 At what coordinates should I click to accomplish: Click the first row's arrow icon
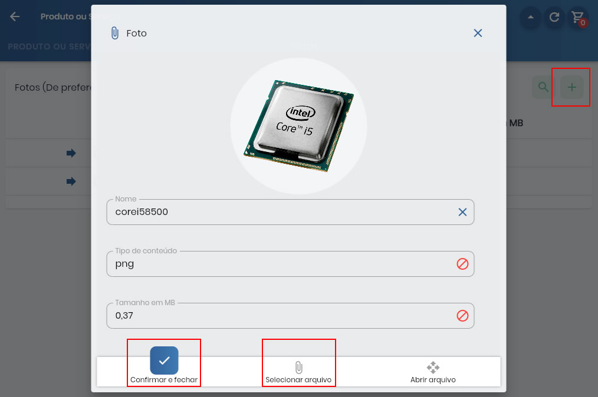71,153
